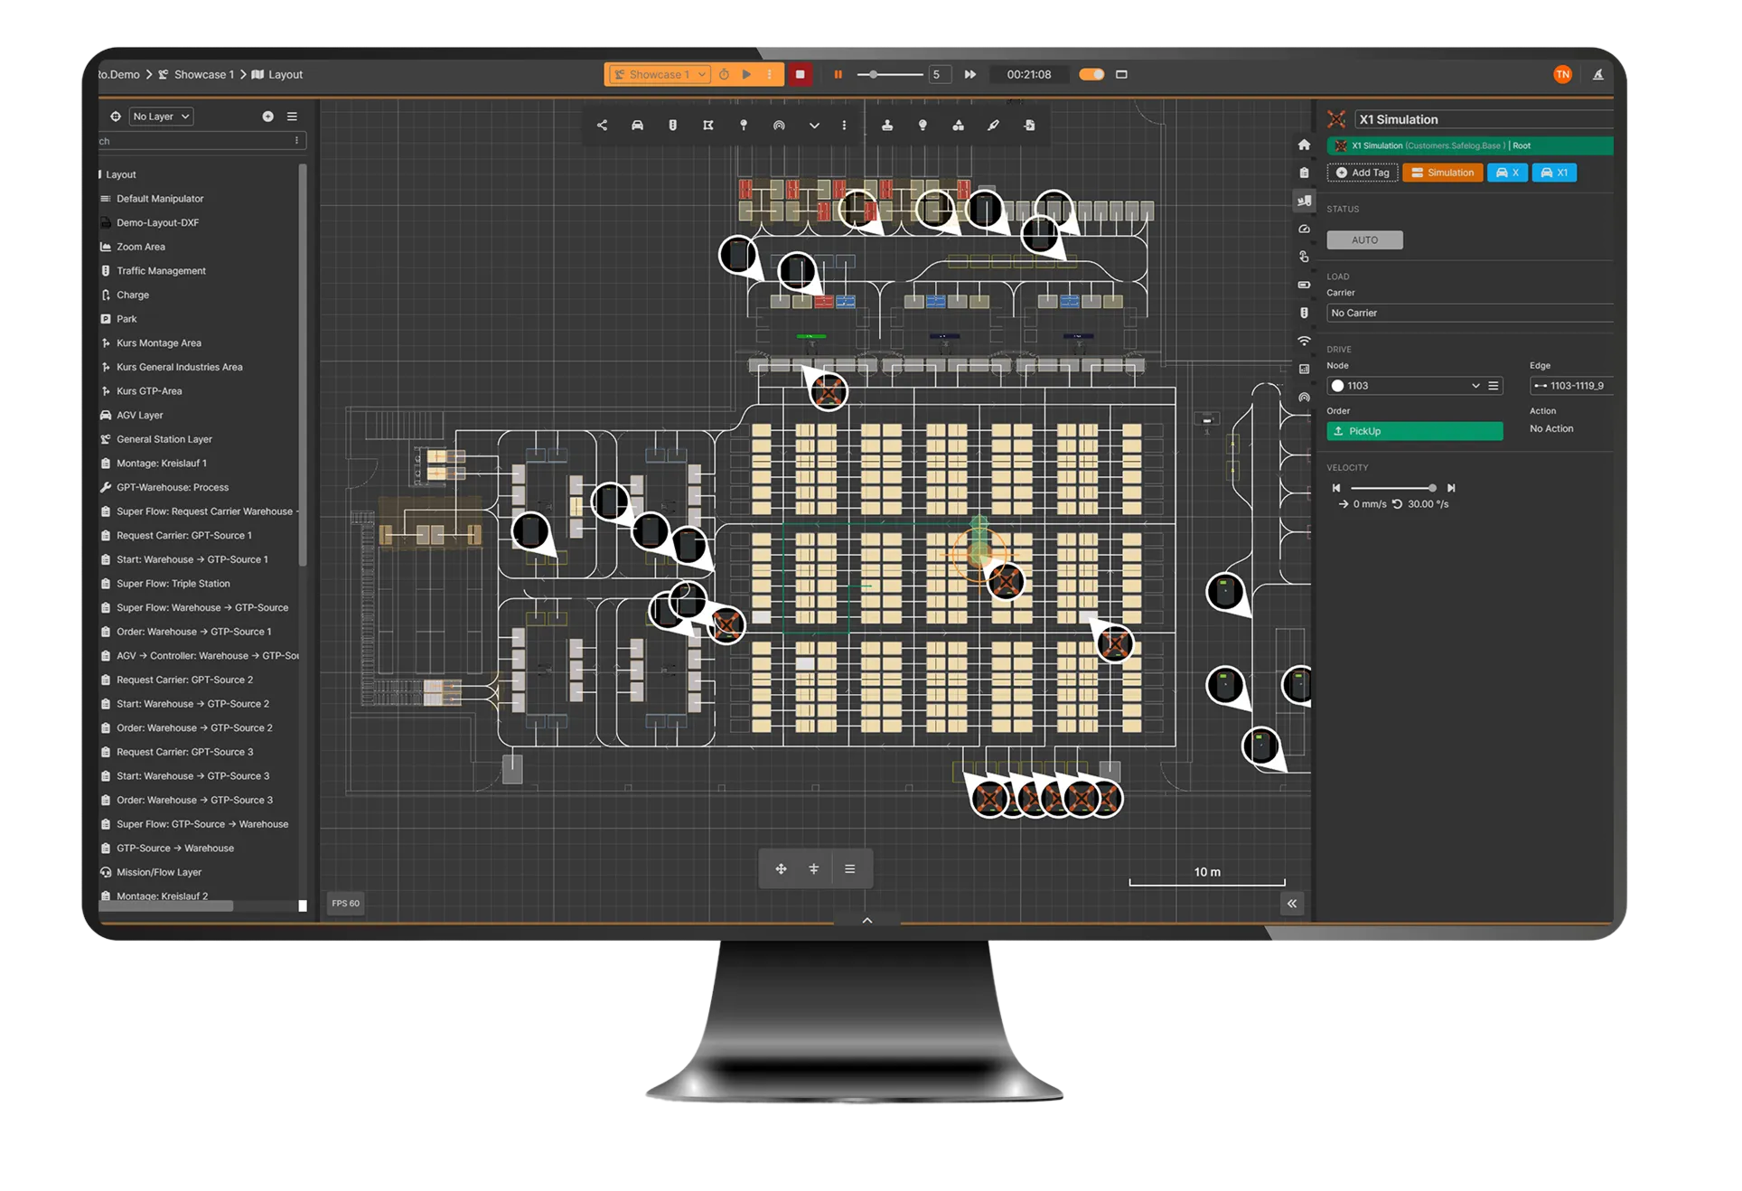This screenshot has height=1191, width=1742.
Task: Select the highlighter pen tool
Action: pos(993,126)
